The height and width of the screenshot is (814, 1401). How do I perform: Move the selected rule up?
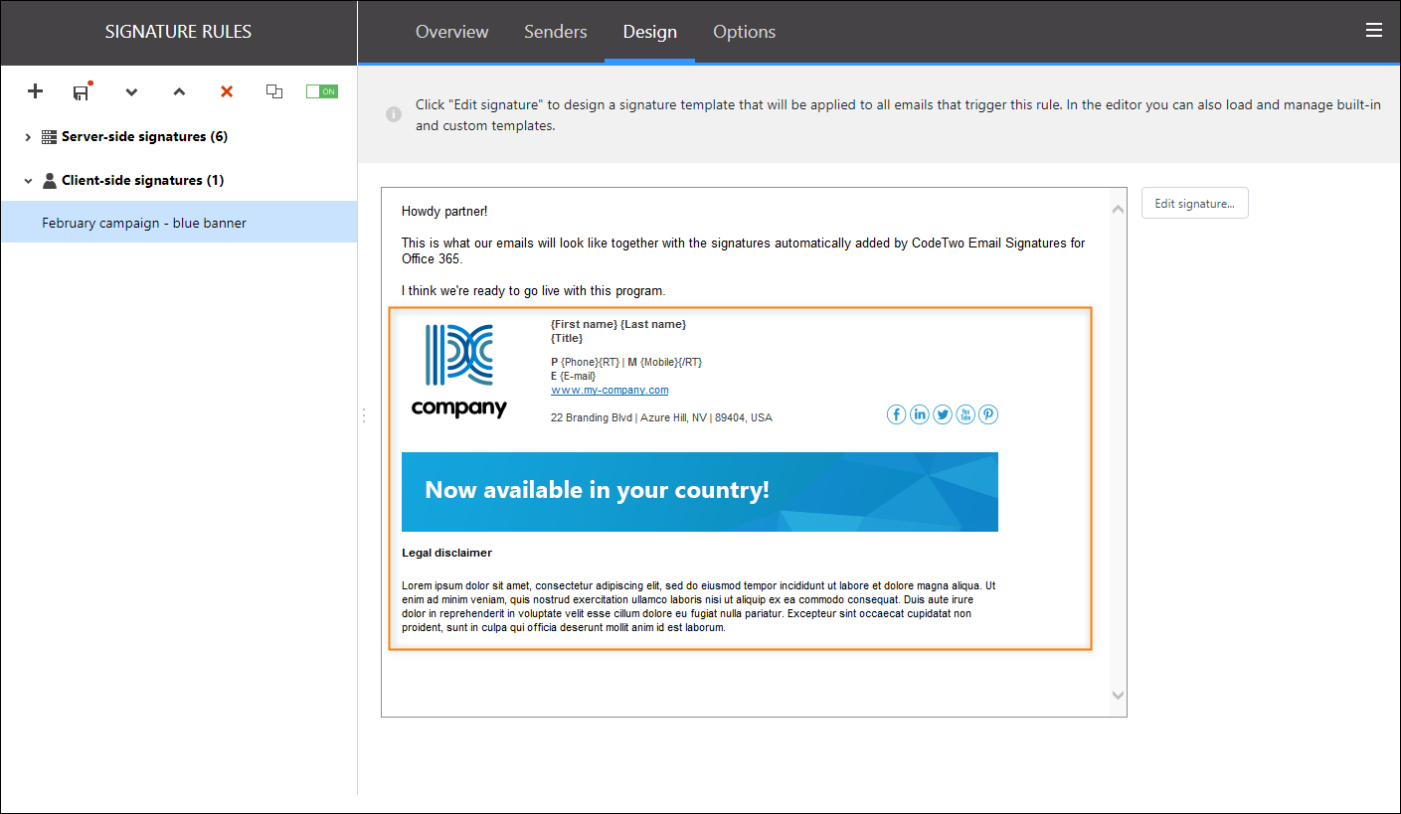[179, 91]
